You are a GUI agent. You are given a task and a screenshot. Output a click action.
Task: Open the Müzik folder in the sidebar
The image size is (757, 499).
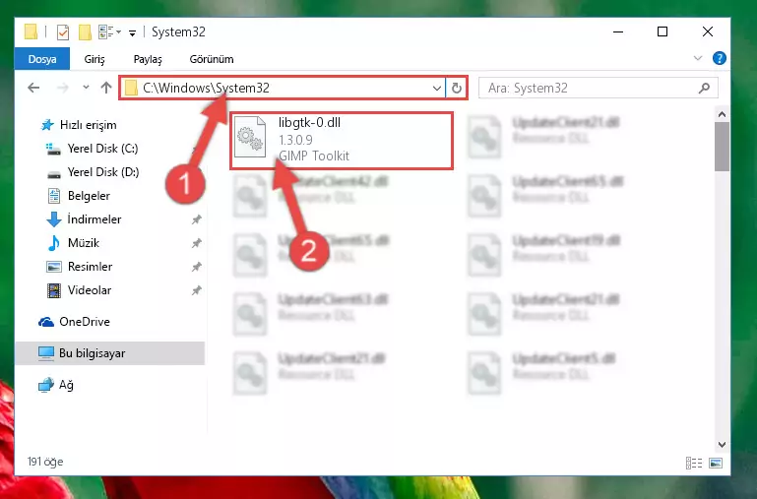[73, 243]
